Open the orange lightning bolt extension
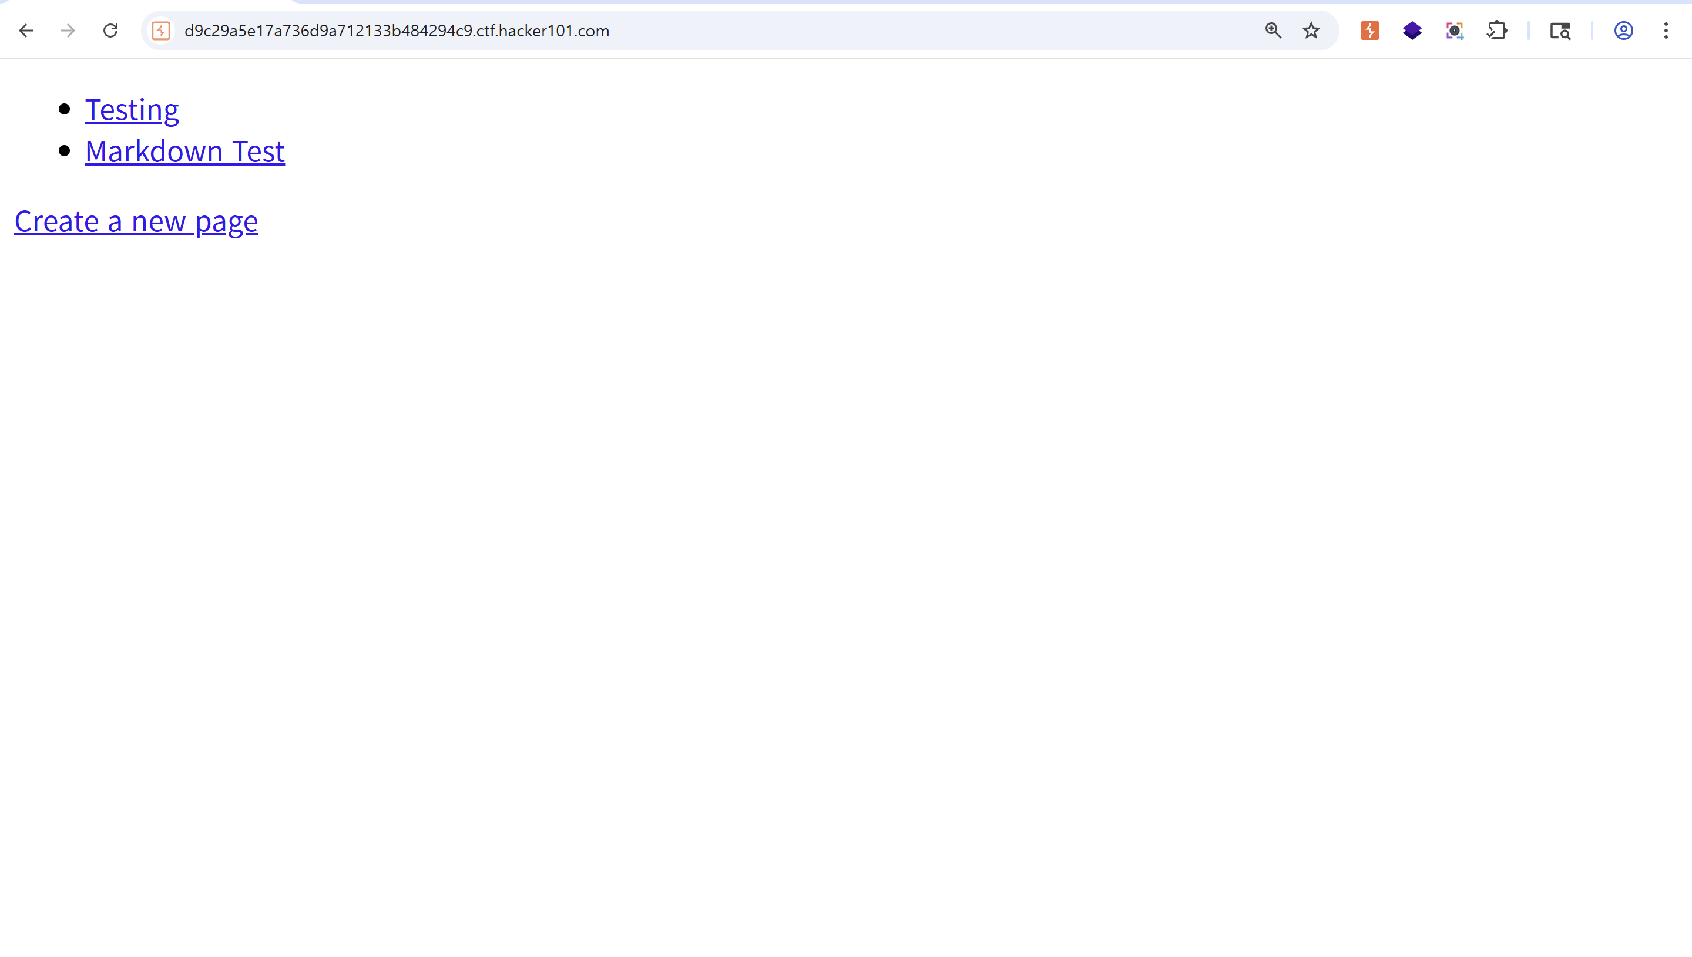The width and height of the screenshot is (1692, 957). click(x=1370, y=31)
